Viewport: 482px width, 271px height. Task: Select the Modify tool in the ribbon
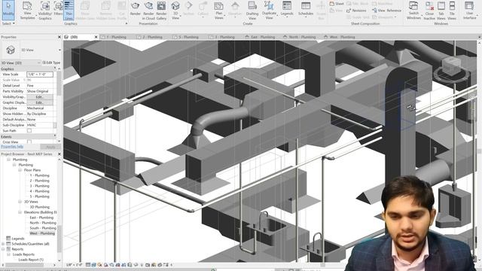[x=8, y=10]
